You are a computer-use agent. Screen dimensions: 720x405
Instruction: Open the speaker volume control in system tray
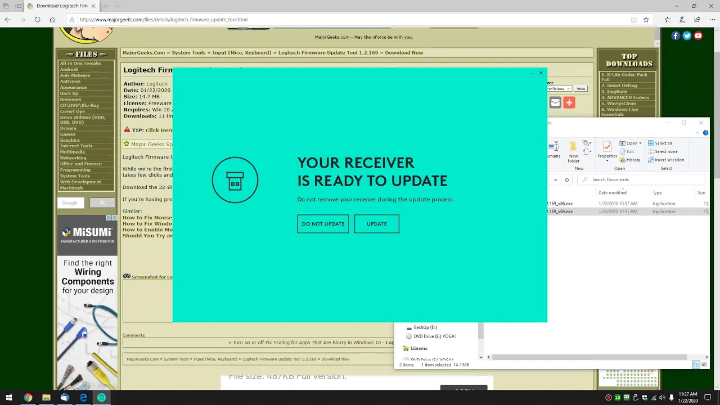pyautogui.click(x=661, y=398)
